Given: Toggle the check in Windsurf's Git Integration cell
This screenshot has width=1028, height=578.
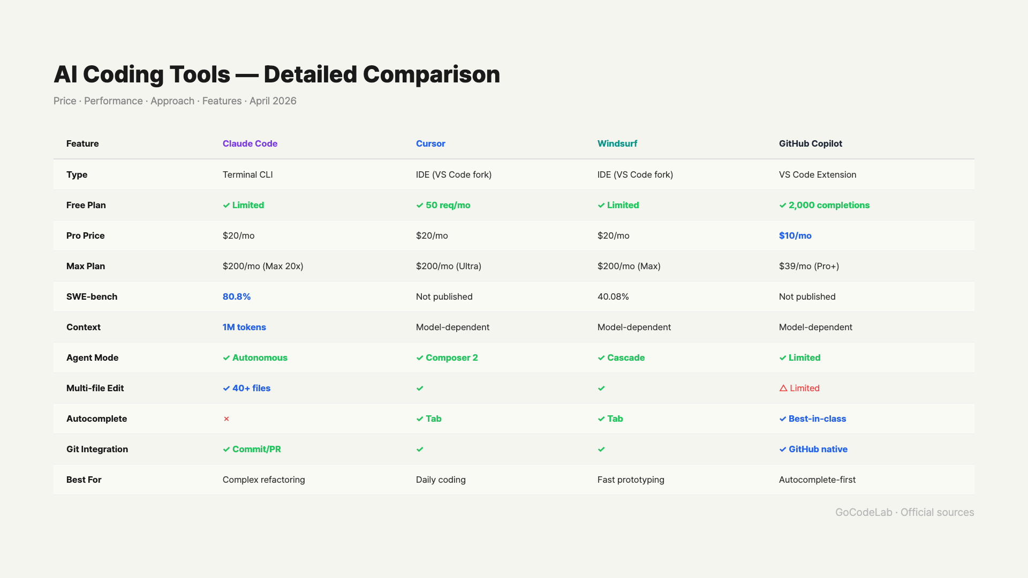Looking at the screenshot, I should 601,449.
